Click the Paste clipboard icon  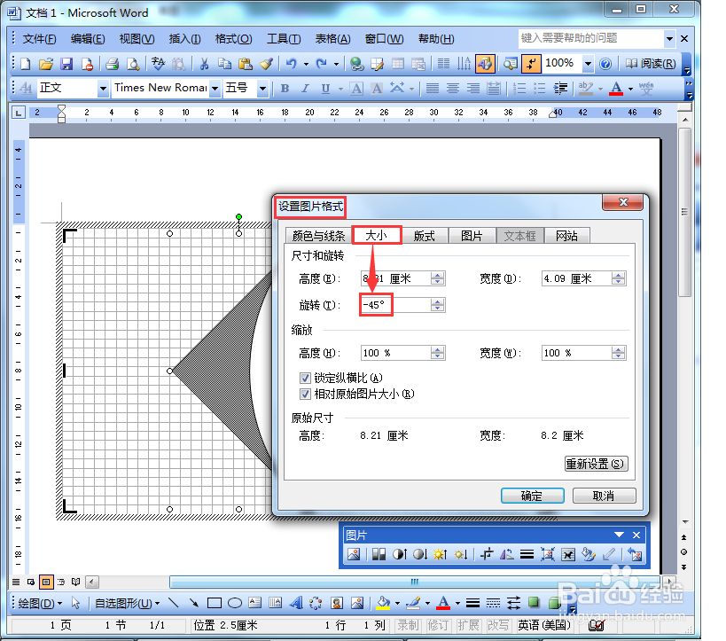[245, 64]
